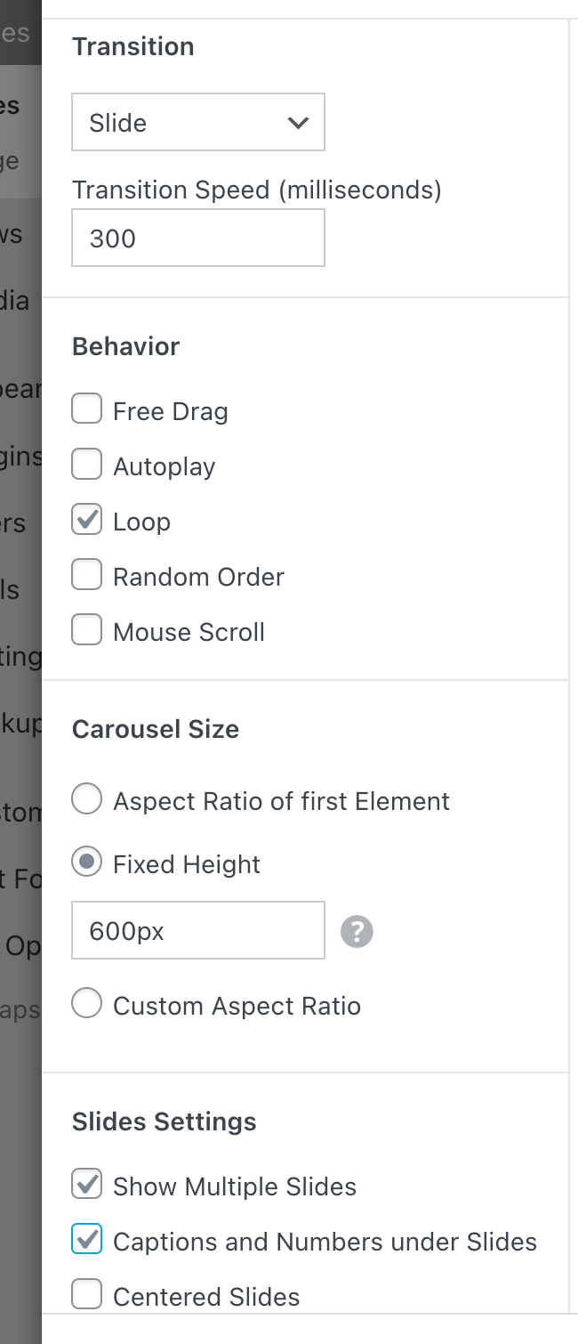The height and width of the screenshot is (1344, 578).
Task: Uncheck Show Multiple Slides
Action: (x=86, y=1184)
